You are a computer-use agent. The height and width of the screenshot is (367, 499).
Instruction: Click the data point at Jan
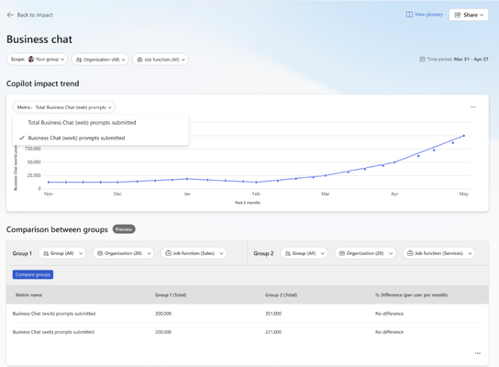[x=187, y=179]
